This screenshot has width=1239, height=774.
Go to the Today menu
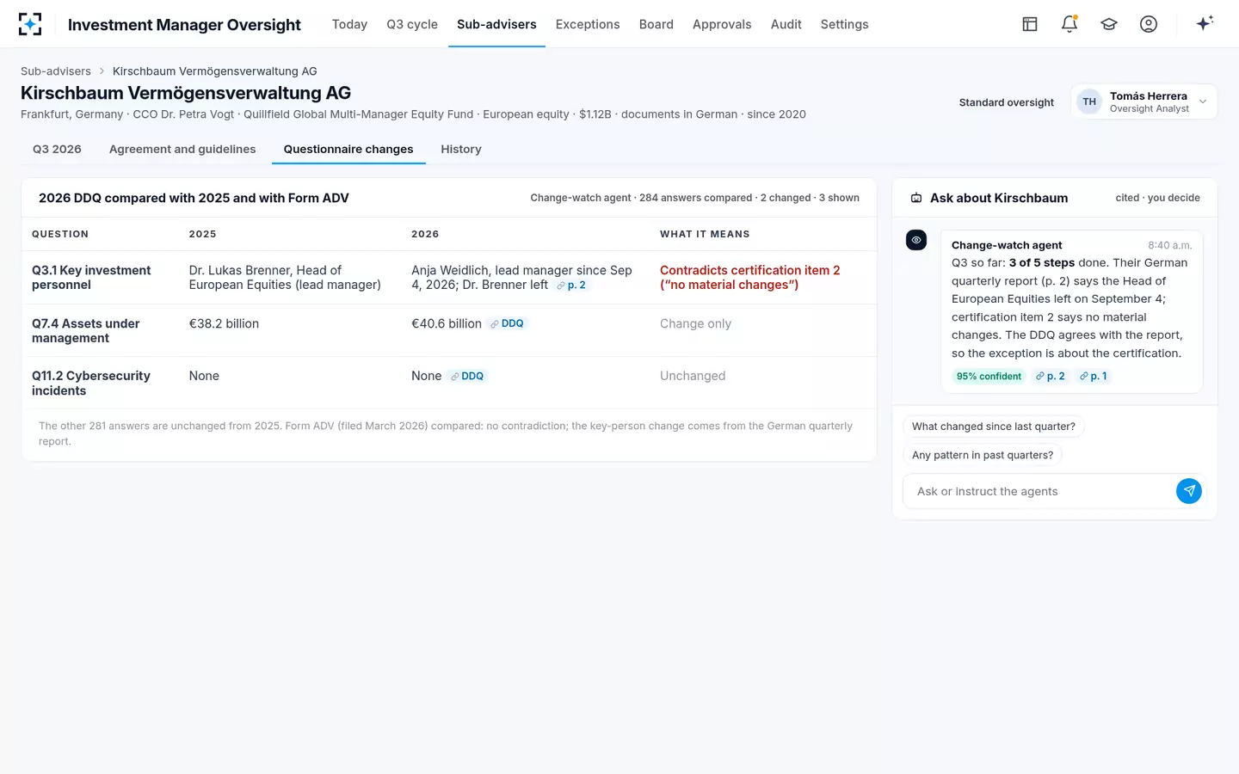click(349, 24)
